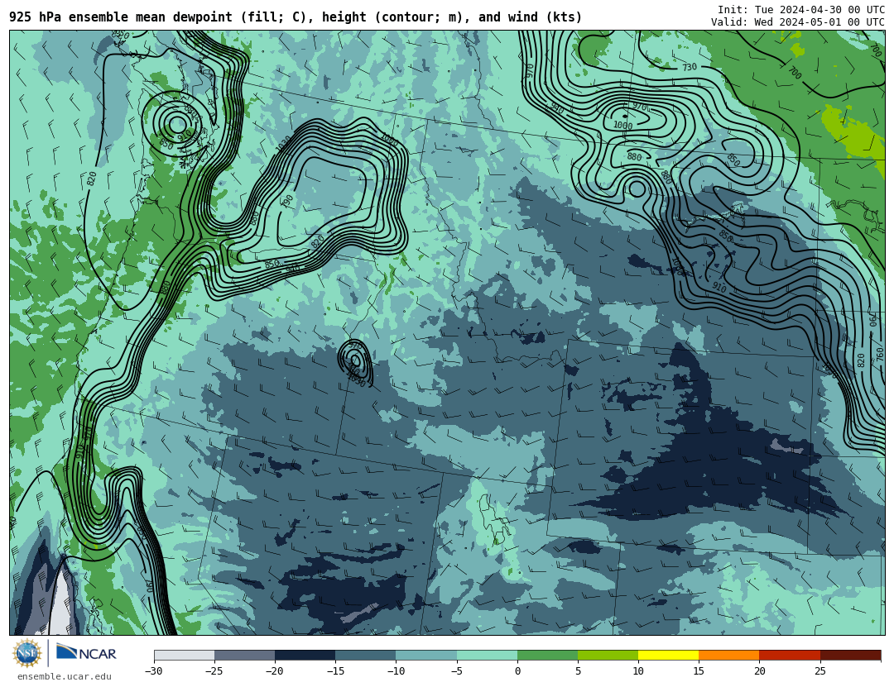Click the NSF logo
This screenshot has height=687, width=894.
[x=27, y=653]
